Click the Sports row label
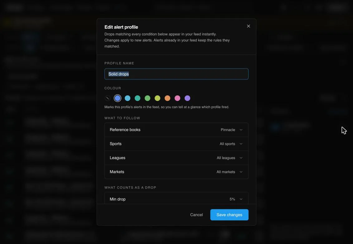 pos(115,144)
